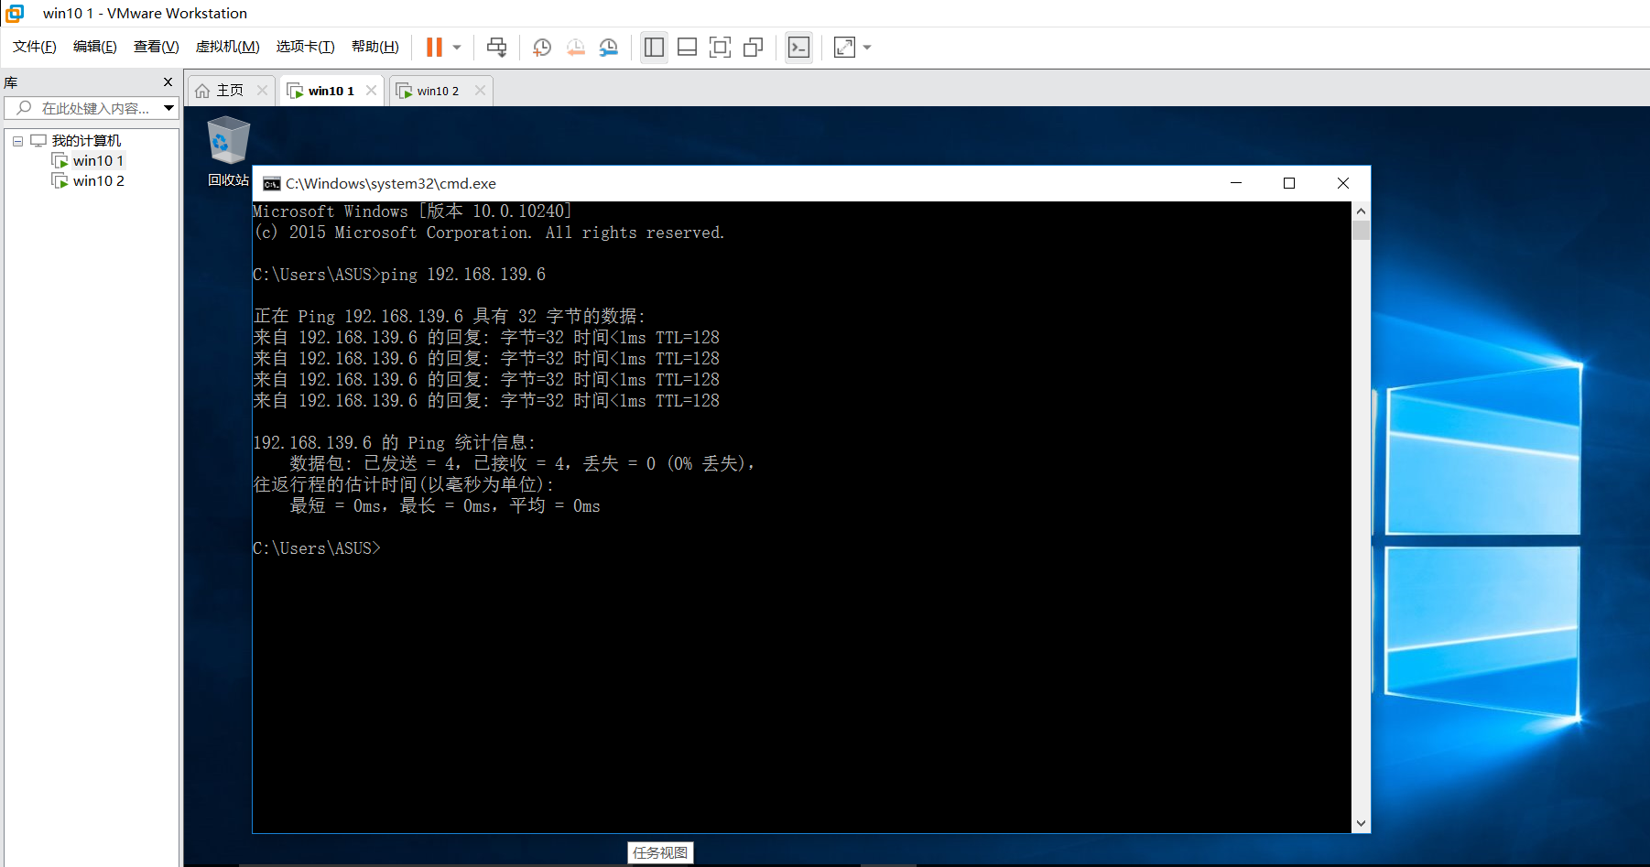
Task: Open the 帮助(H) menu
Action: 375,47
